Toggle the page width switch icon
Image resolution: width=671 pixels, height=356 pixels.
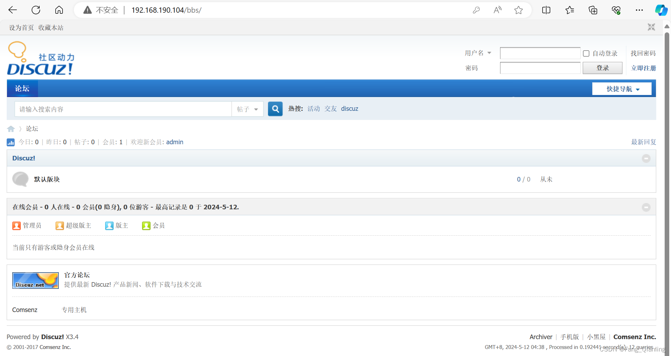click(651, 27)
